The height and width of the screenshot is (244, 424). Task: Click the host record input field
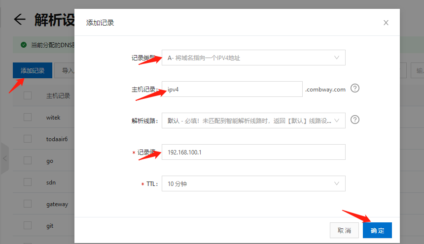[232, 89]
